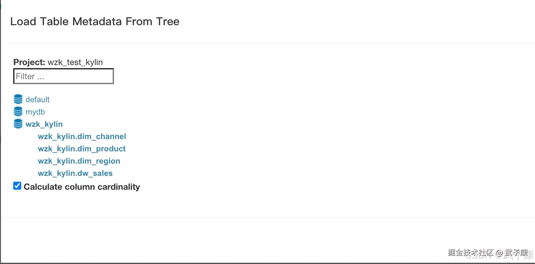535x264 pixels.
Task: Focus the Filter text field
Action: (64, 76)
